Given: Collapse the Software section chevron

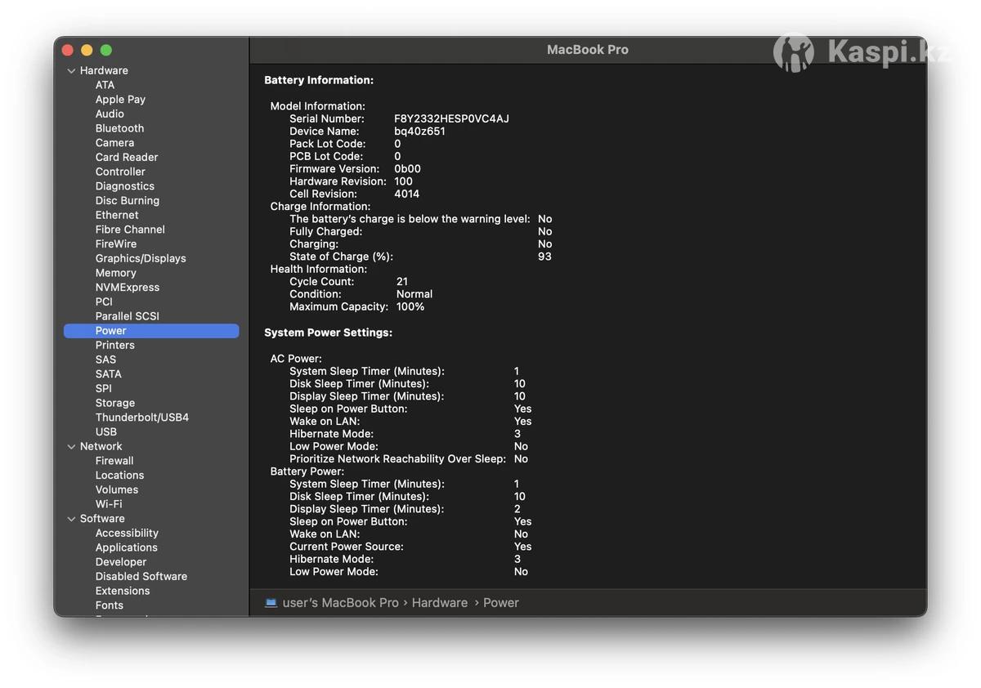Looking at the screenshot, I should [x=71, y=519].
